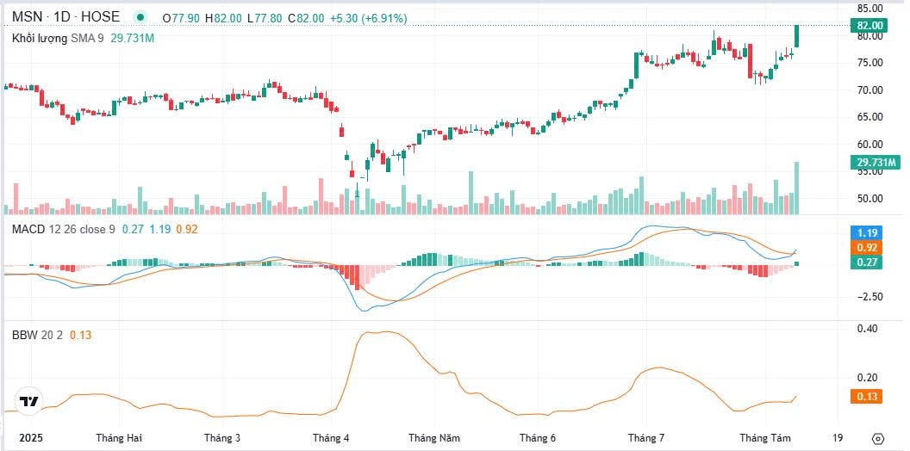Viewport: 910px width, 451px height.
Task: Click the Tháng Năm time axis label
Action: pos(434,438)
